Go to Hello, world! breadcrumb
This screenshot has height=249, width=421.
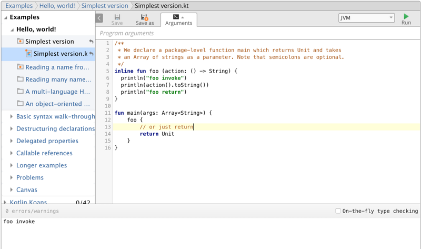click(x=57, y=6)
